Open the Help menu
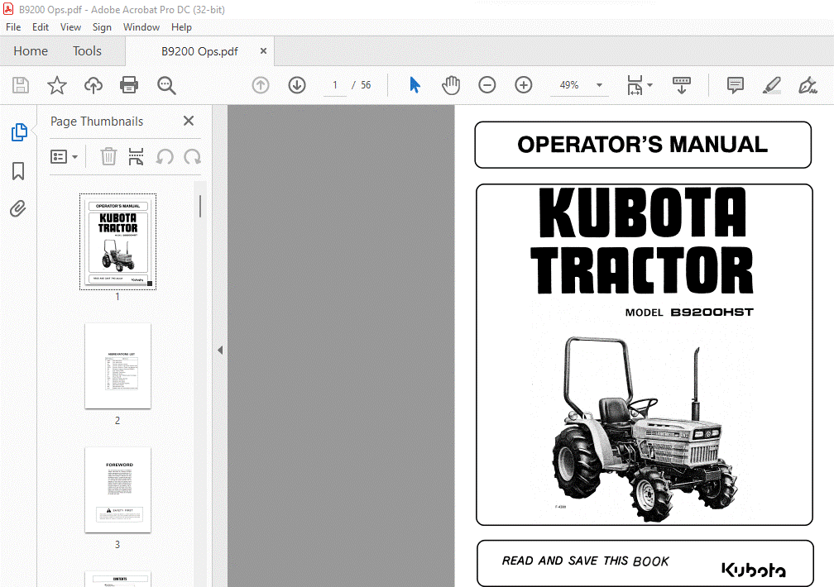The height and width of the screenshot is (587, 834). pos(181,27)
